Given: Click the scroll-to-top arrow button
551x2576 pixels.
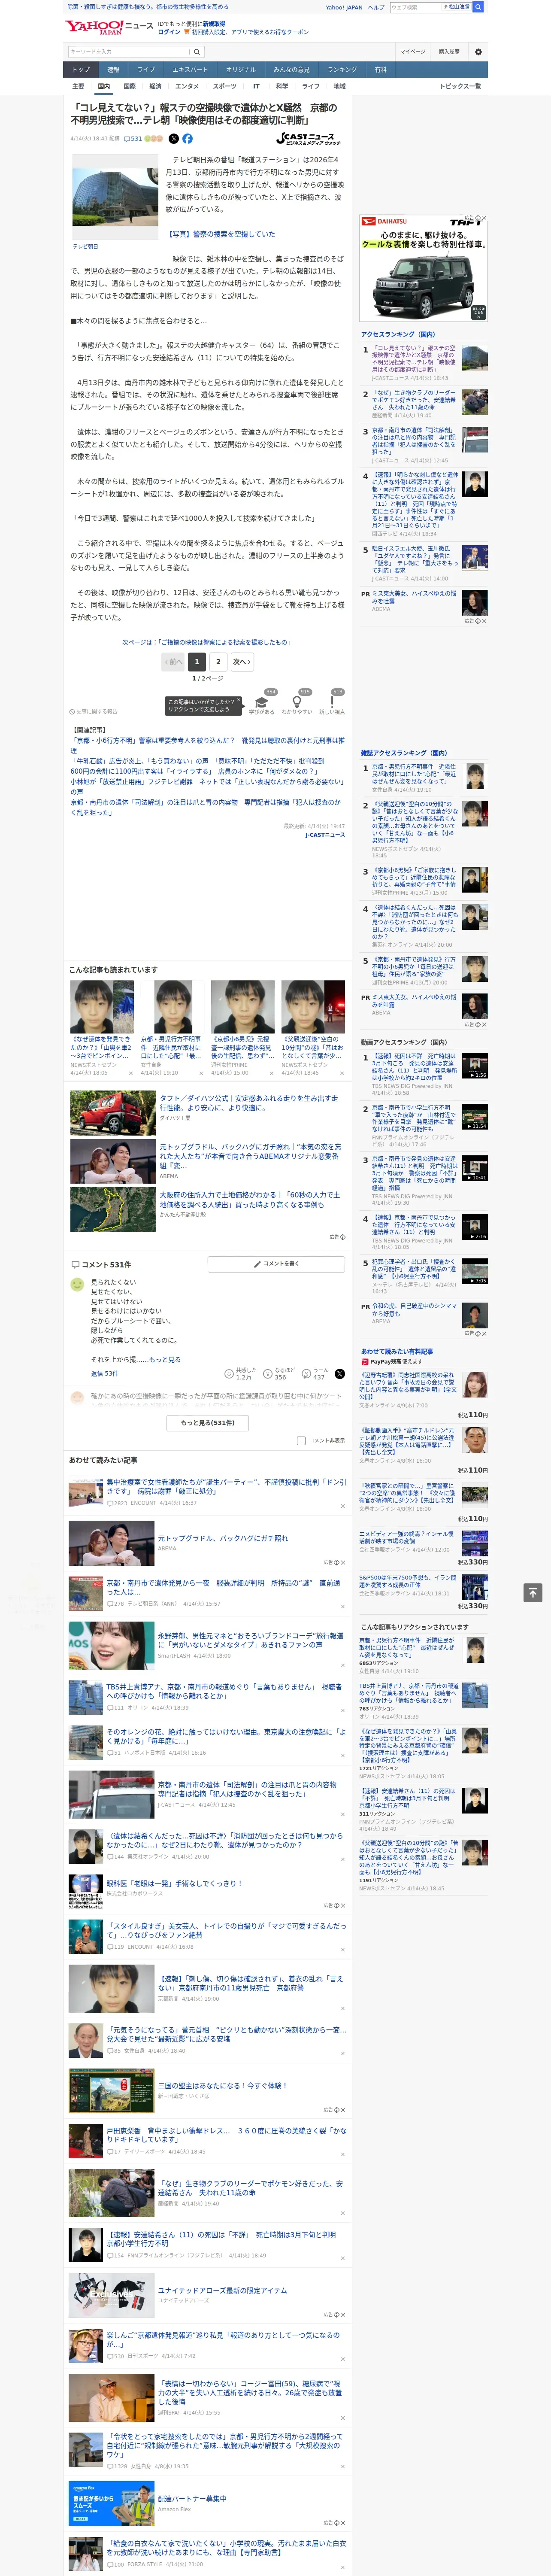Looking at the screenshot, I should pos(533,1592).
